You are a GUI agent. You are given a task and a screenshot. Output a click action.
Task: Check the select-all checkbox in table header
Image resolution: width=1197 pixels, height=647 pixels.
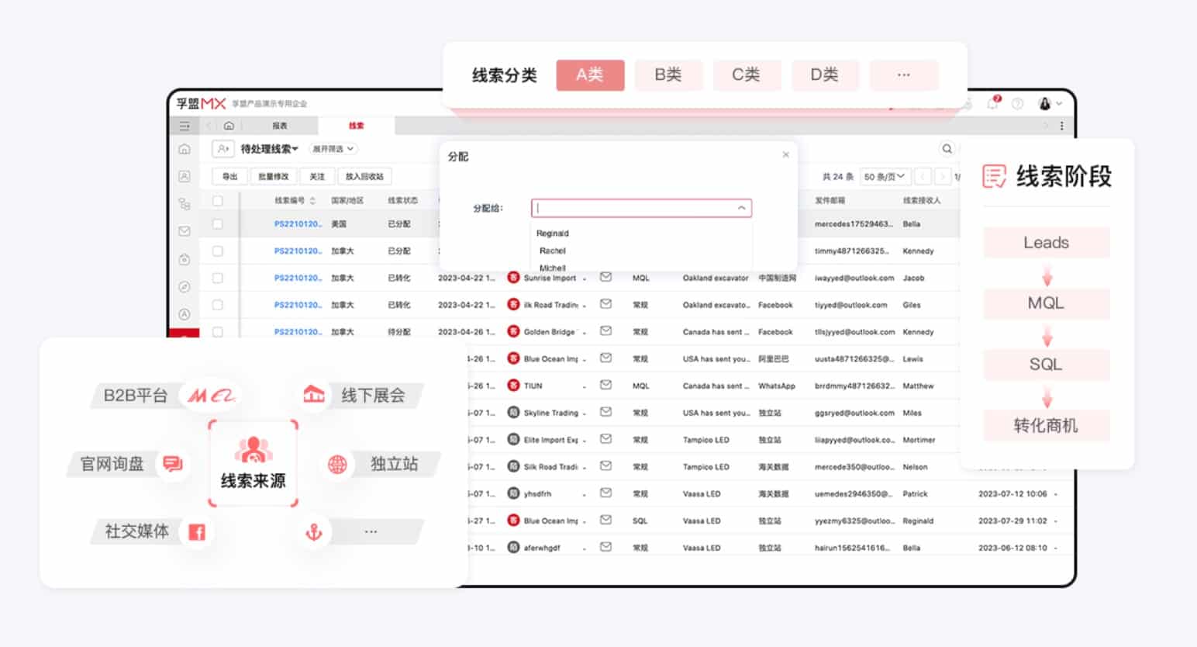click(x=218, y=201)
